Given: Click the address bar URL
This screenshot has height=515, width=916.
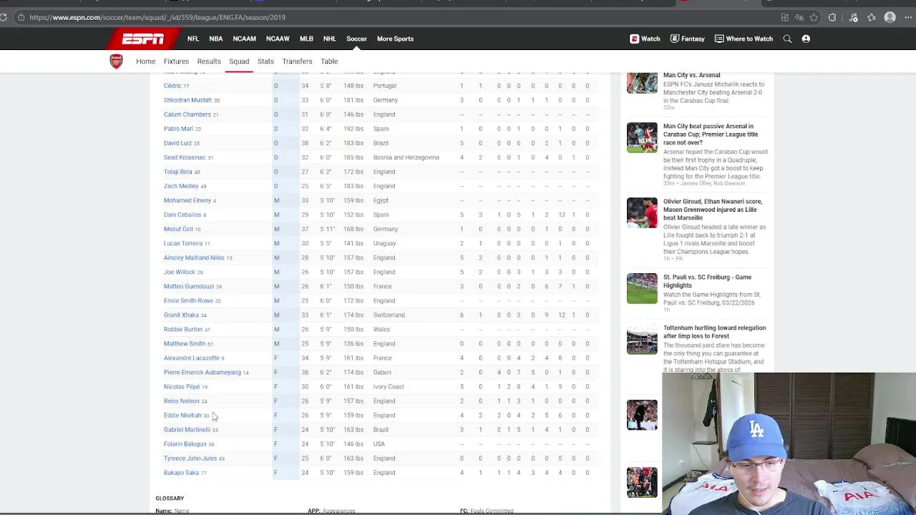Looking at the screenshot, I should point(157,17).
